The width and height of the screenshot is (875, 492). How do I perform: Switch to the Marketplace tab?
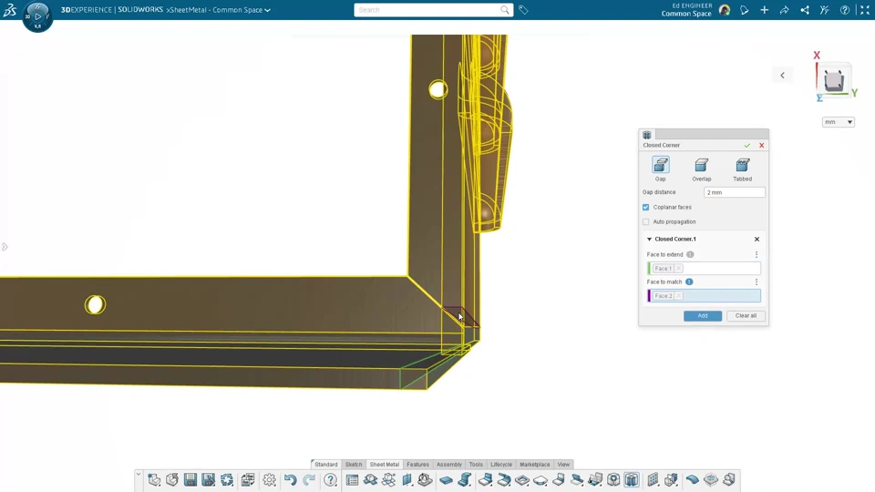tap(535, 464)
